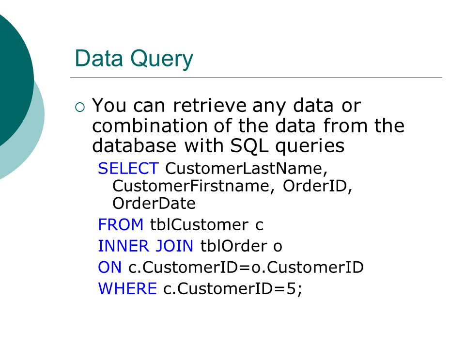465x349 pixels.
Task: Click the tblOrder table name
Action: coord(234,246)
